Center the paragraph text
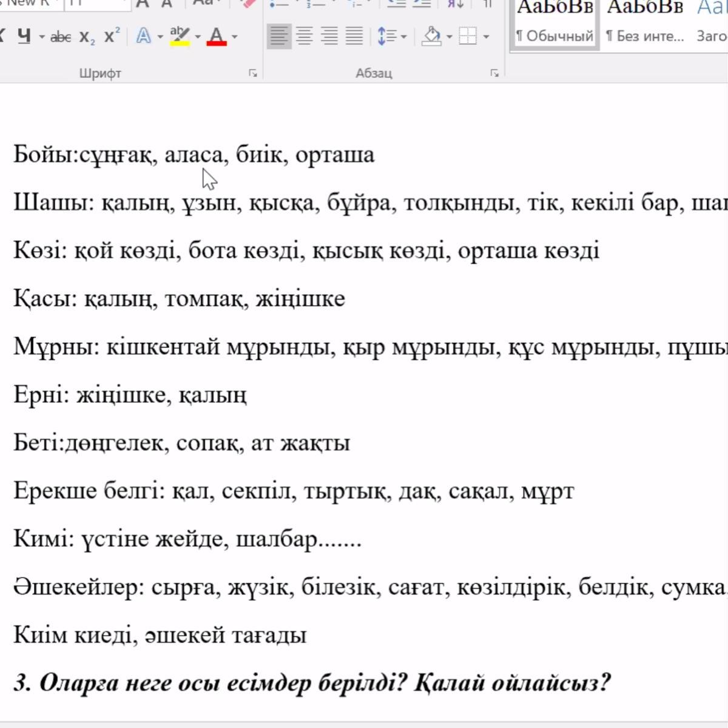The height and width of the screenshot is (728, 728). pyautogui.click(x=305, y=37)
